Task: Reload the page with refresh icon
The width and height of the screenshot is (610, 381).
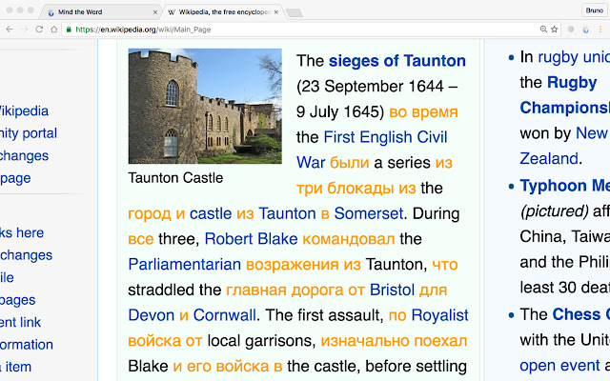Action: [x=39, y=30]
